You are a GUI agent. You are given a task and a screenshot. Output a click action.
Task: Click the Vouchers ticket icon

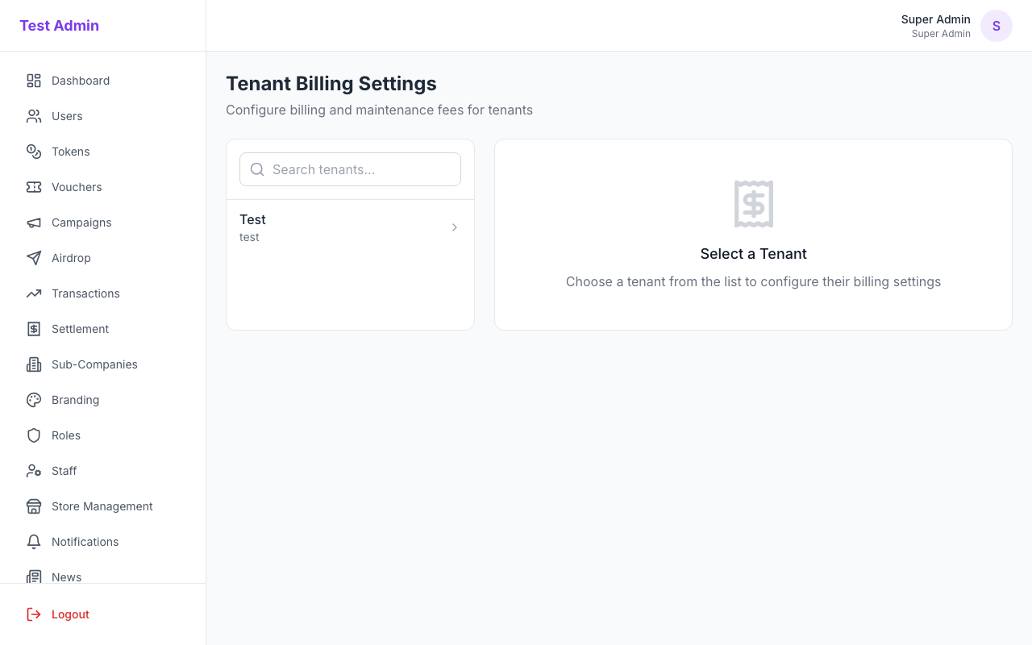coord(33,187)
